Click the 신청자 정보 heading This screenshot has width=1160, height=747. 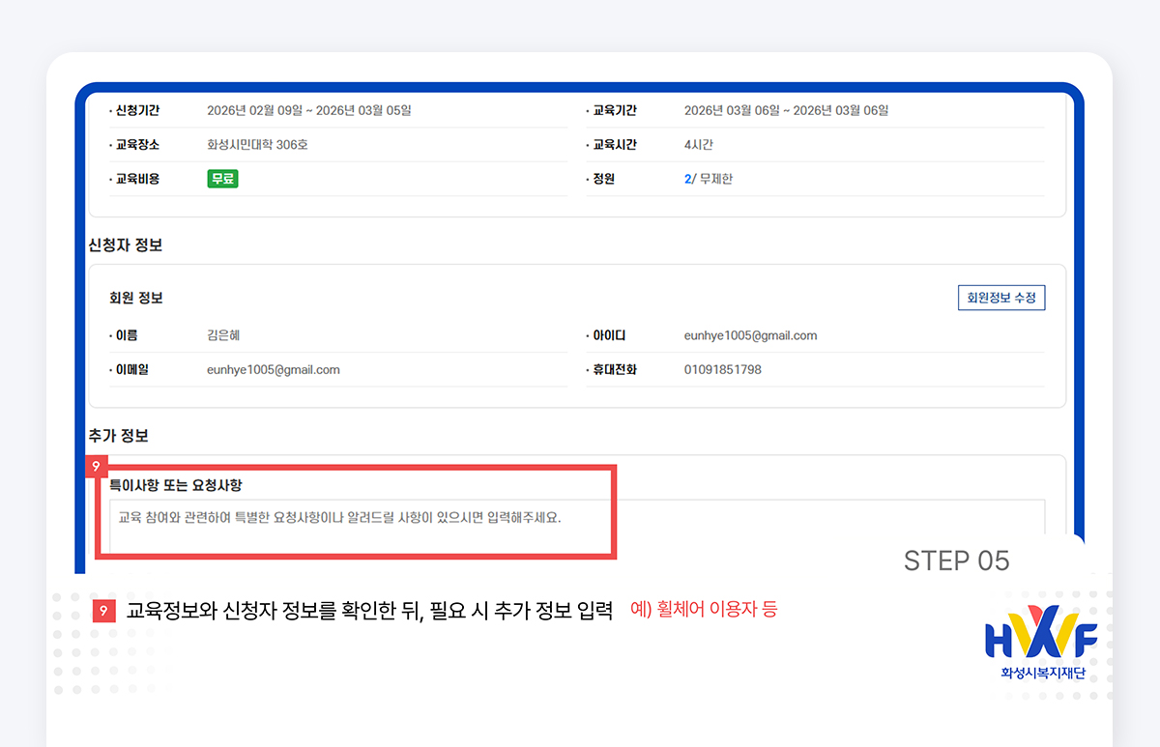pyautogui.click(x=123, y=244)
